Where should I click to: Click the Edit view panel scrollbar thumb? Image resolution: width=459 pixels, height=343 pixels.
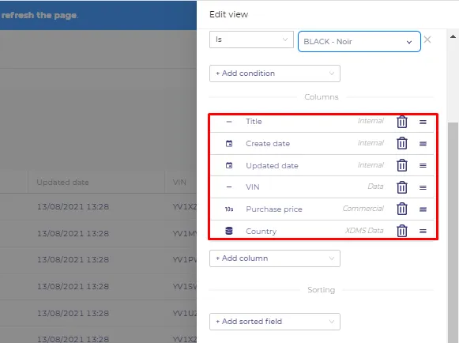click(453, 232)
